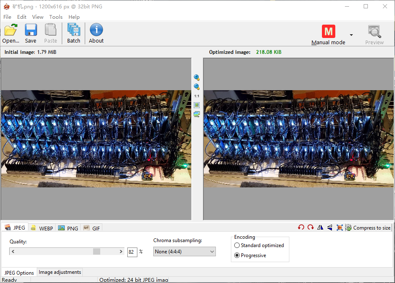Screen dimensions: 395x283
Task: Save the optimized image using the Save icon
Action: tap(30, 33)
